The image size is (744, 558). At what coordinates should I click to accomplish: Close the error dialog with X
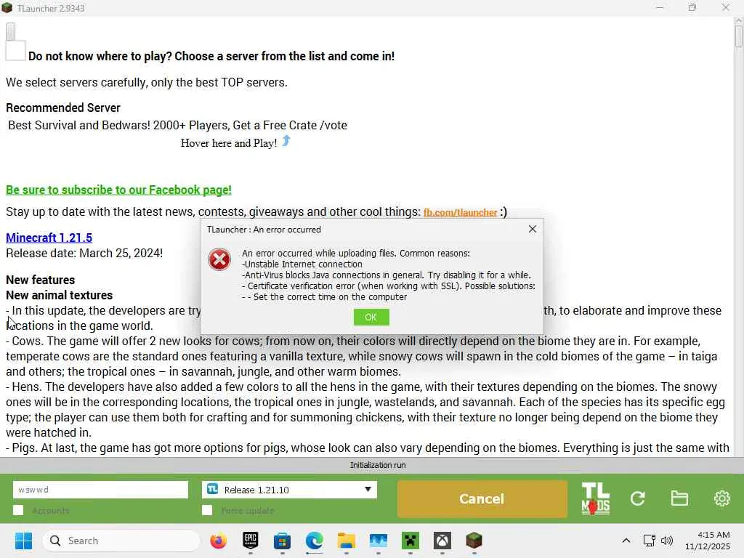533,229
